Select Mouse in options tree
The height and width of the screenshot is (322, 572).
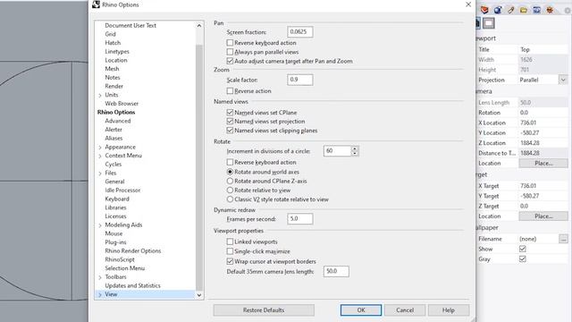coord(114,233)
